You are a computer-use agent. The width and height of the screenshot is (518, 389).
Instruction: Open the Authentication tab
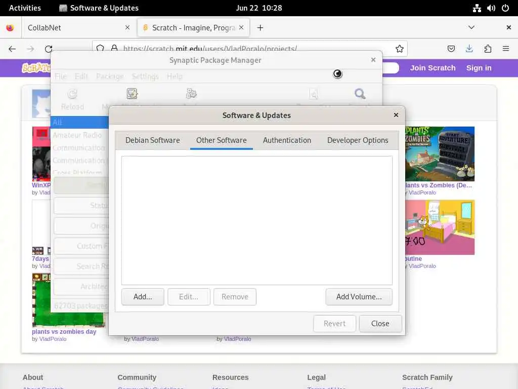click(x=287, y=140)
